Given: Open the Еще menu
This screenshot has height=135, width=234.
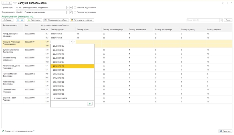Looking at the screenshot, I should [x=228, y=20].
